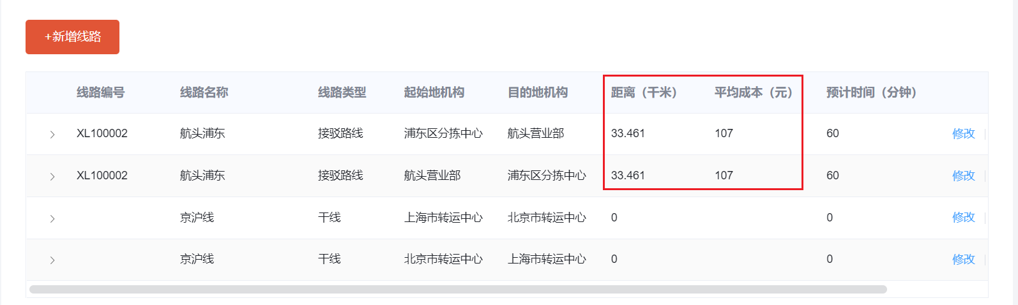
Task: Click the horizontal table scrollbar
Action: tap(458, 289)
